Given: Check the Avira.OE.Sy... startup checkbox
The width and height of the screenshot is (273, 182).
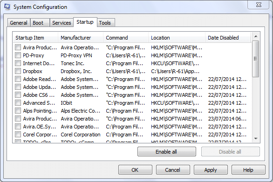Looking at the screenshot, I should (x=18, y=127).
